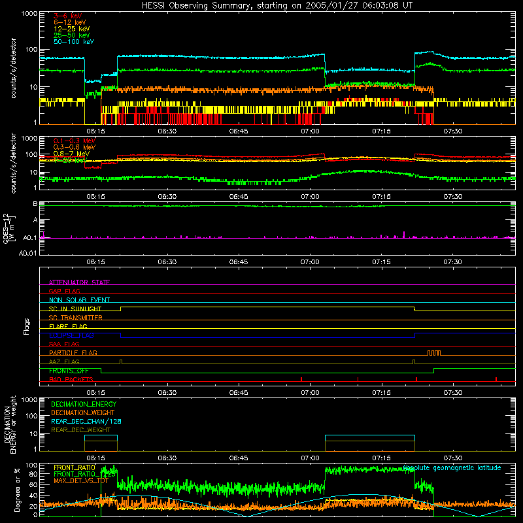Click the 07:15 tick under the MeV panel
The width and height of the screenshot is (523, 523).
[x=381, y=197]
